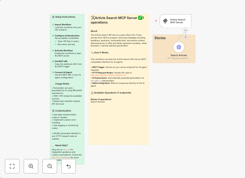Click the Native Integration bullet text
Image resolution: width=245 pixels, height=178 pixels.
point(118,84)
